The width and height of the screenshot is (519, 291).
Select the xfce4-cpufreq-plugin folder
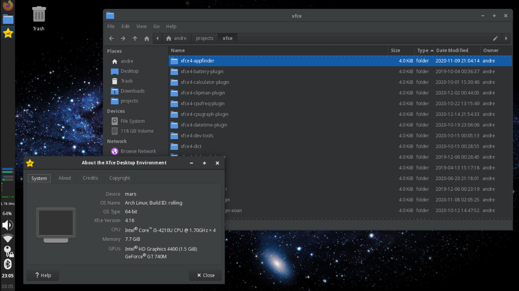pos(340,104)
